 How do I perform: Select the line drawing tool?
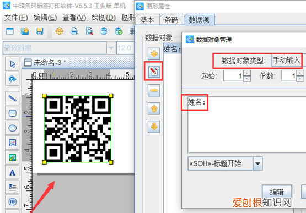12,98
